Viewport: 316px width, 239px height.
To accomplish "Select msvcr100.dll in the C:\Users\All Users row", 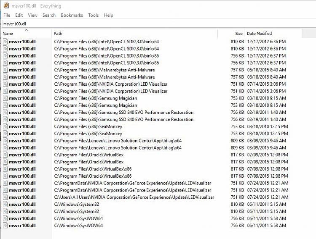I will coord(22,197).
